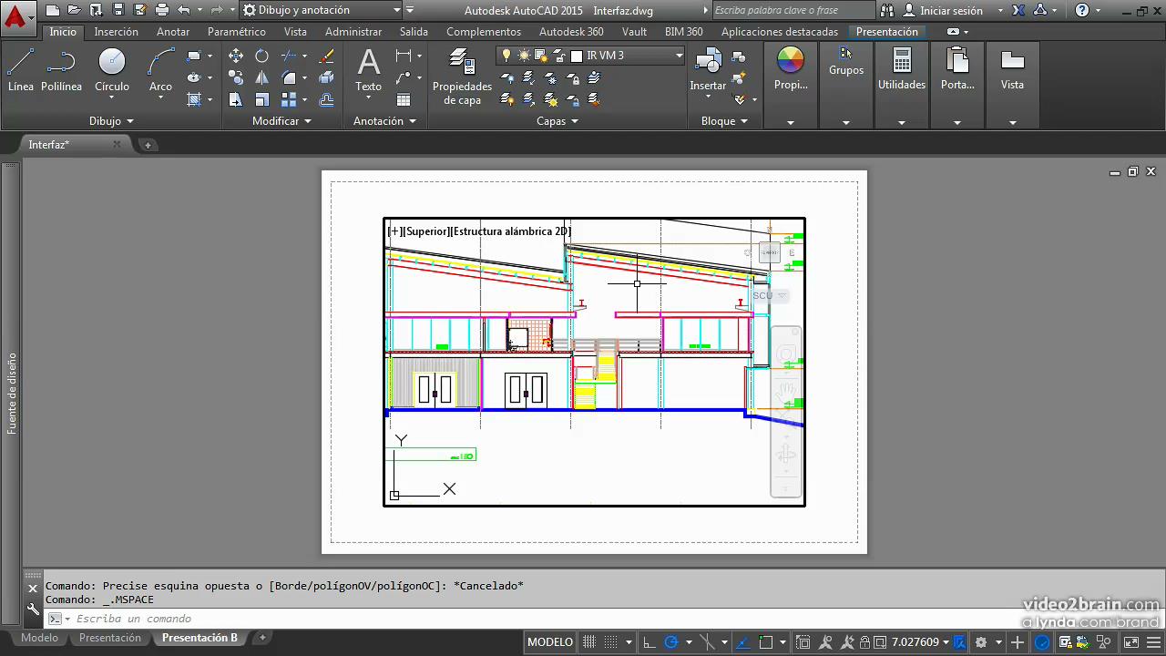Select the Presentación layout tab
1166x656 pixels.
click(109, 638)
